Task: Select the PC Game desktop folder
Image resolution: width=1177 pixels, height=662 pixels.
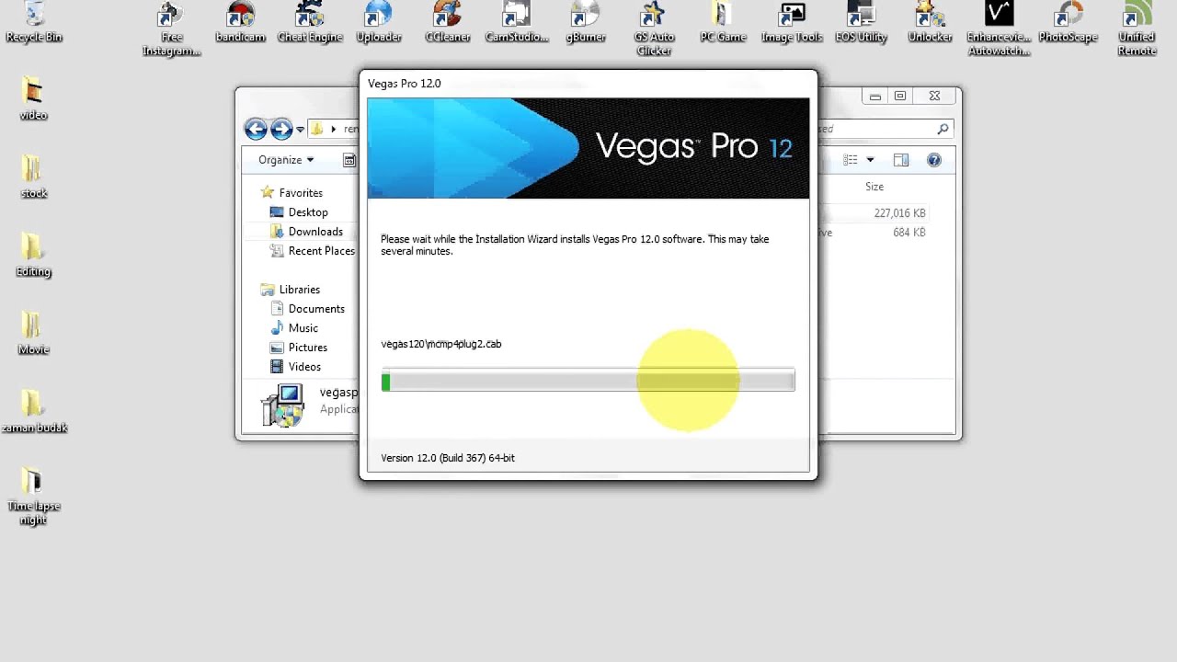Action: pos(723,22)
